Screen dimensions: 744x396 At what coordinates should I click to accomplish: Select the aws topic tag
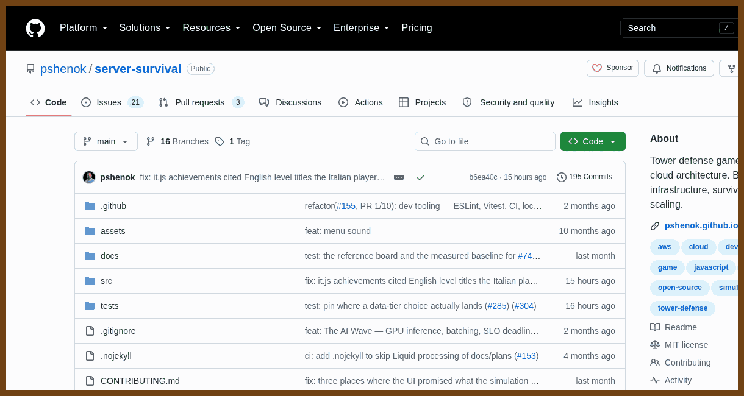665,247
